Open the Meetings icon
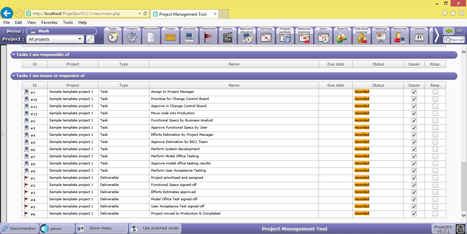467x234 pixels. [381, 37]
